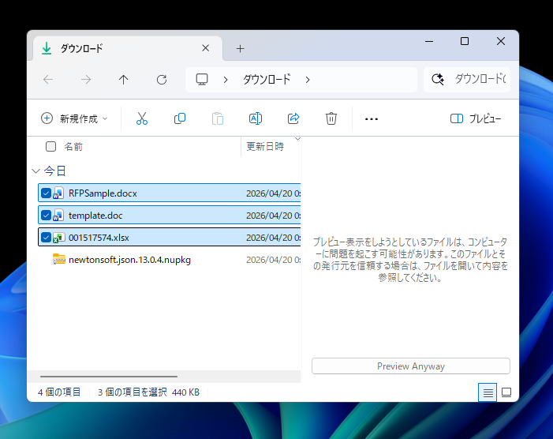
Task: Select file newtonsoft.json.13.0.4.nupkg
Action: [129, 260]
